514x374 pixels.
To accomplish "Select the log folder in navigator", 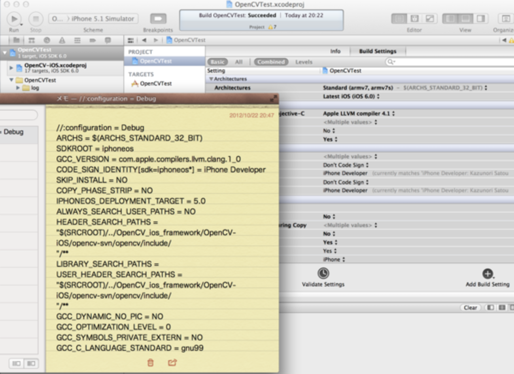I will [x=31, y=88].
